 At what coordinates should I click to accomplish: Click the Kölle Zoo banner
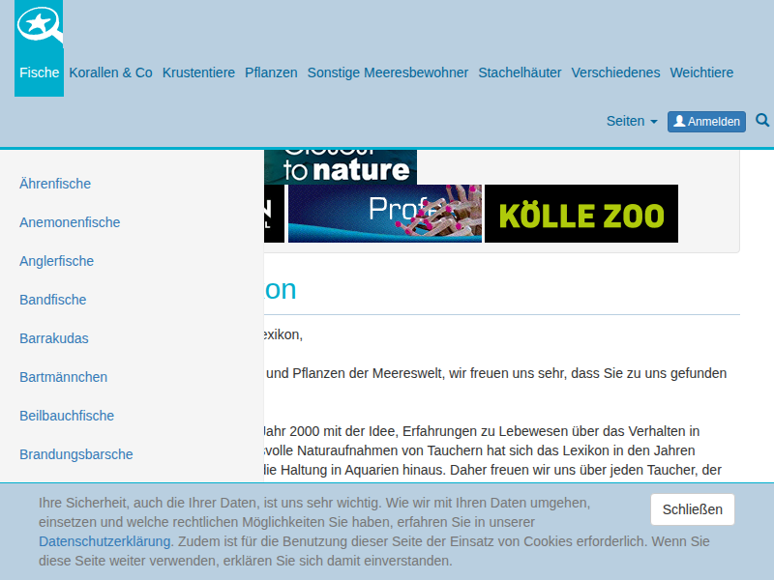pos(580,214)
